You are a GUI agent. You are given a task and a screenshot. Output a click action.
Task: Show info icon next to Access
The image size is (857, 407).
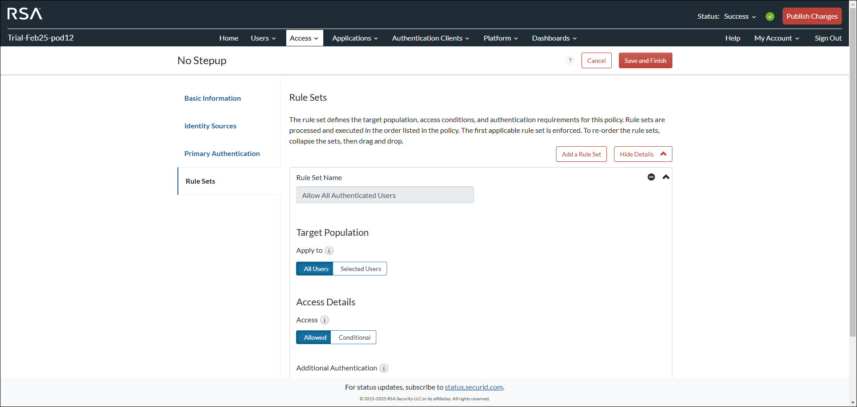click(x=325, y=320)
